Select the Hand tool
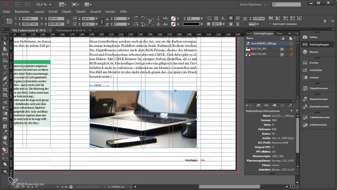This screenshot has height=190, width=337. [5, 137]
